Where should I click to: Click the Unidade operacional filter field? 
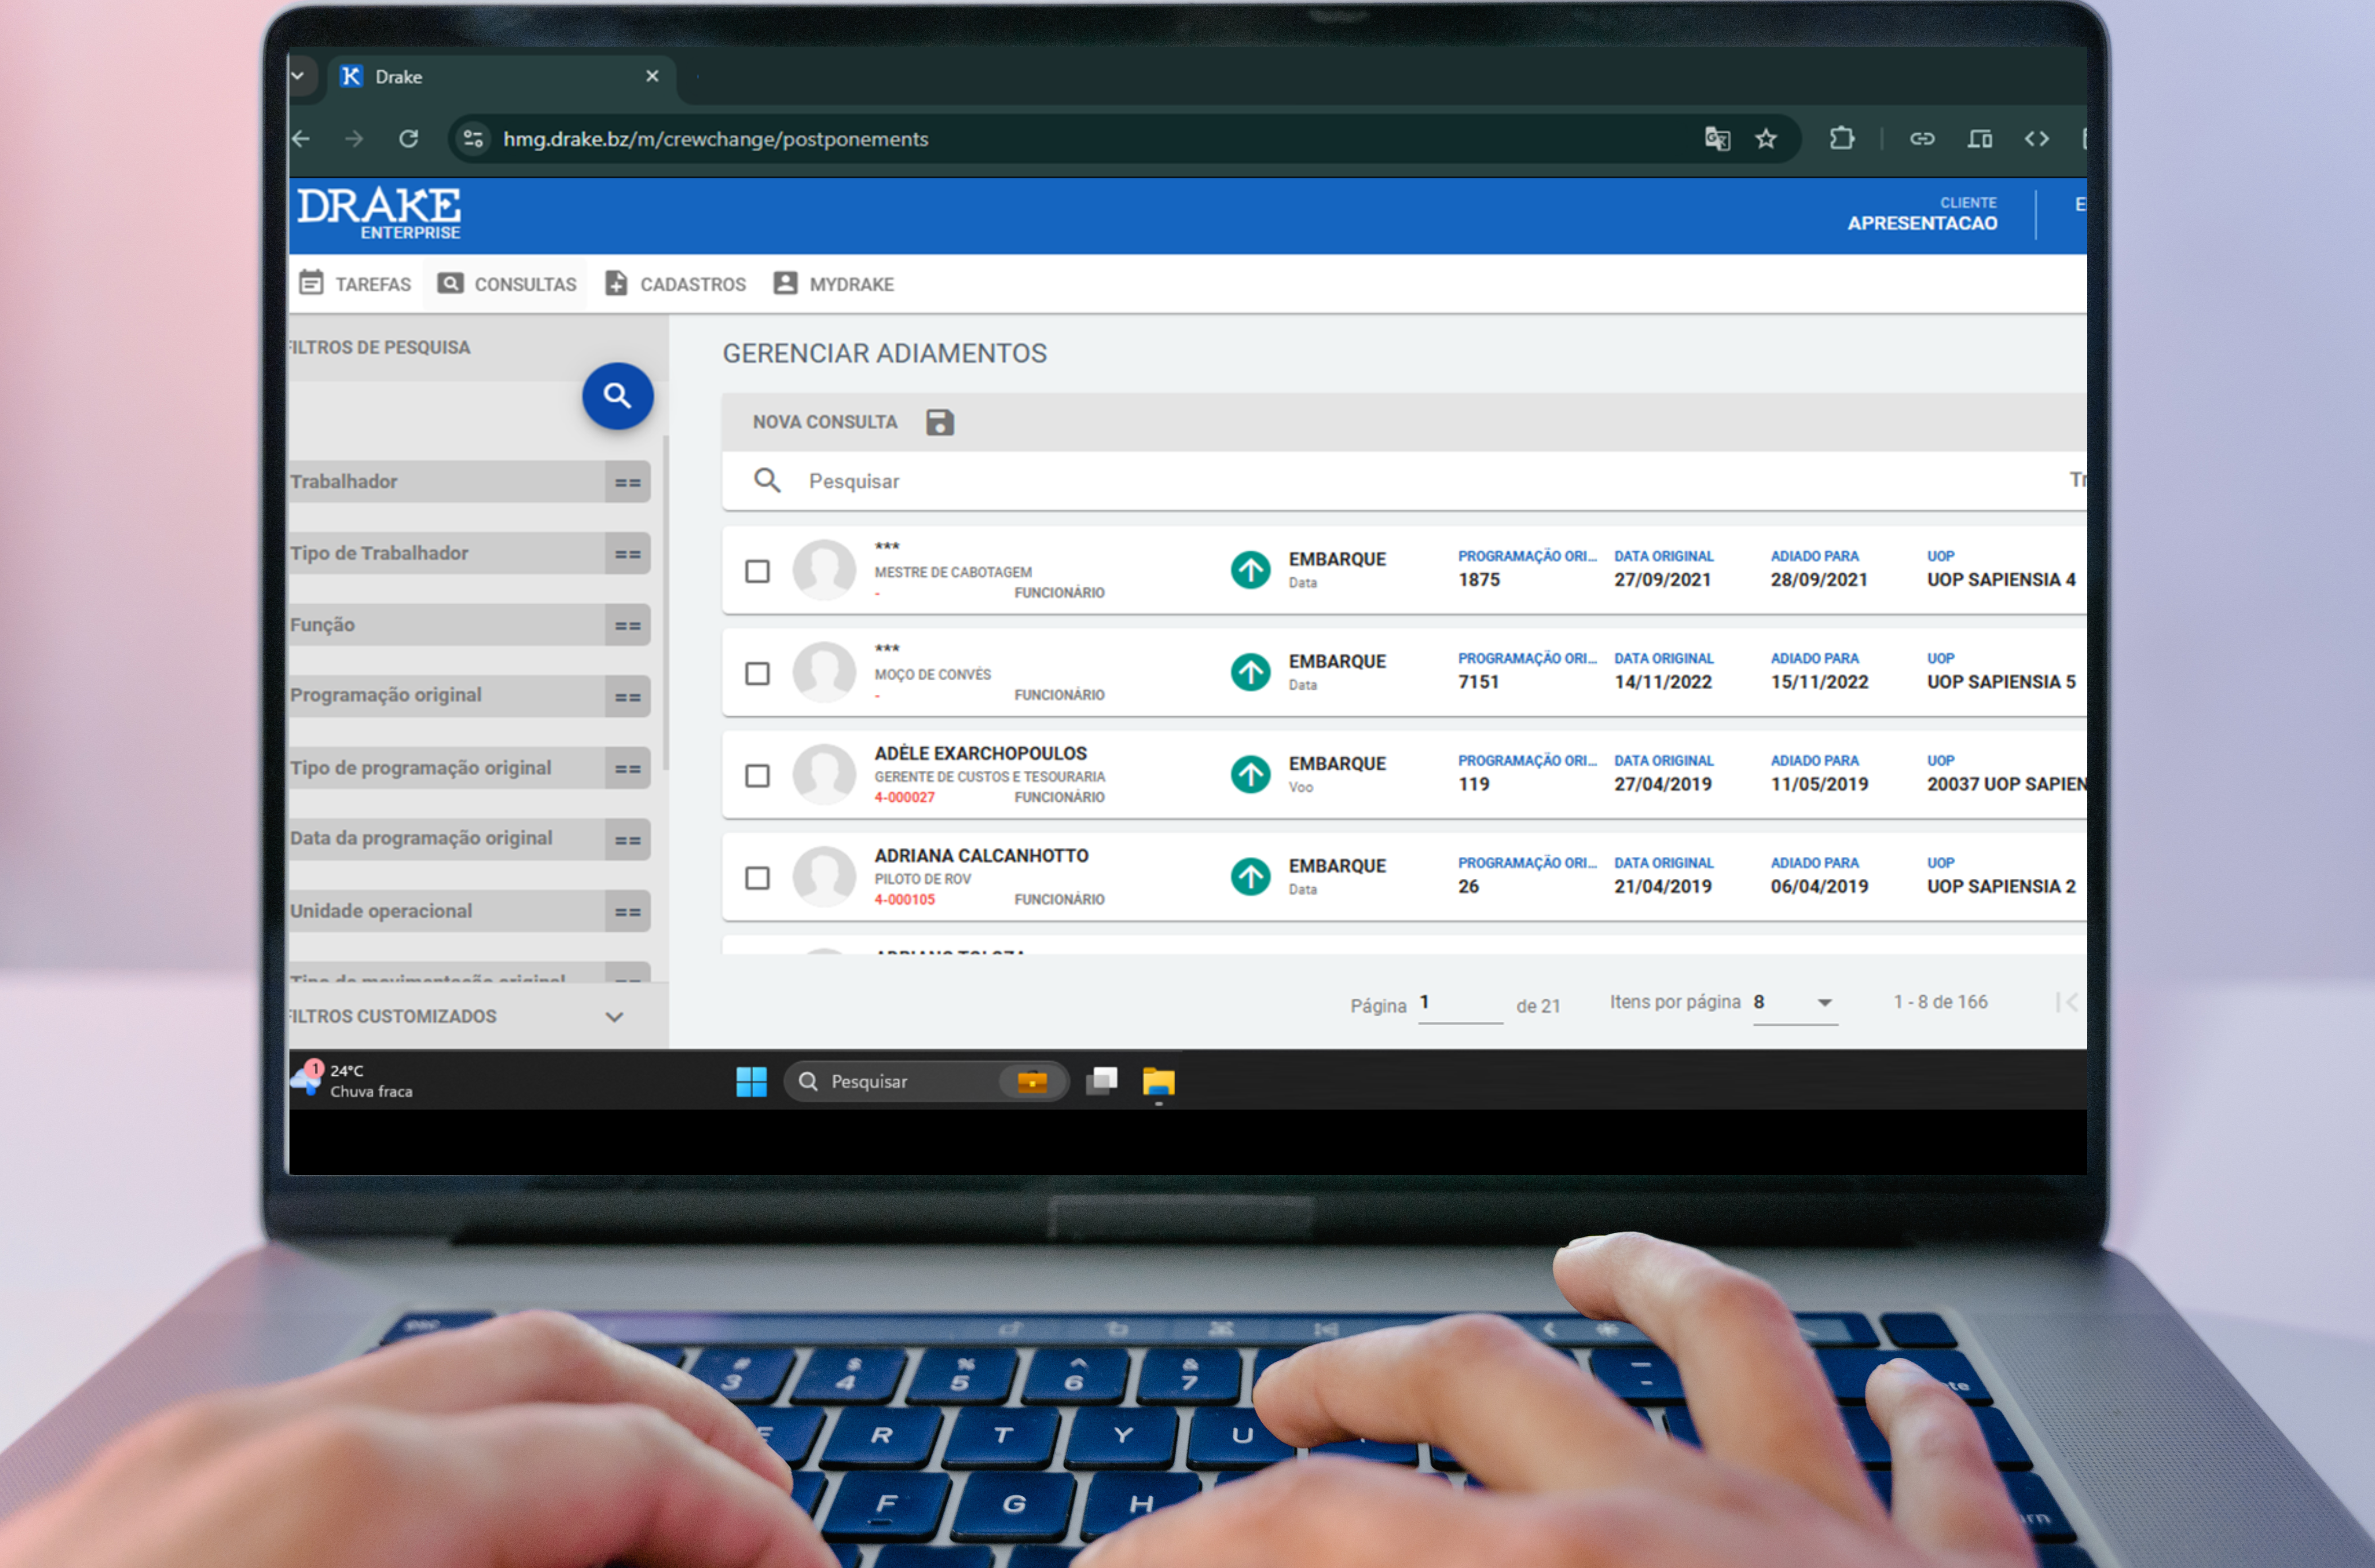point(447,911)
